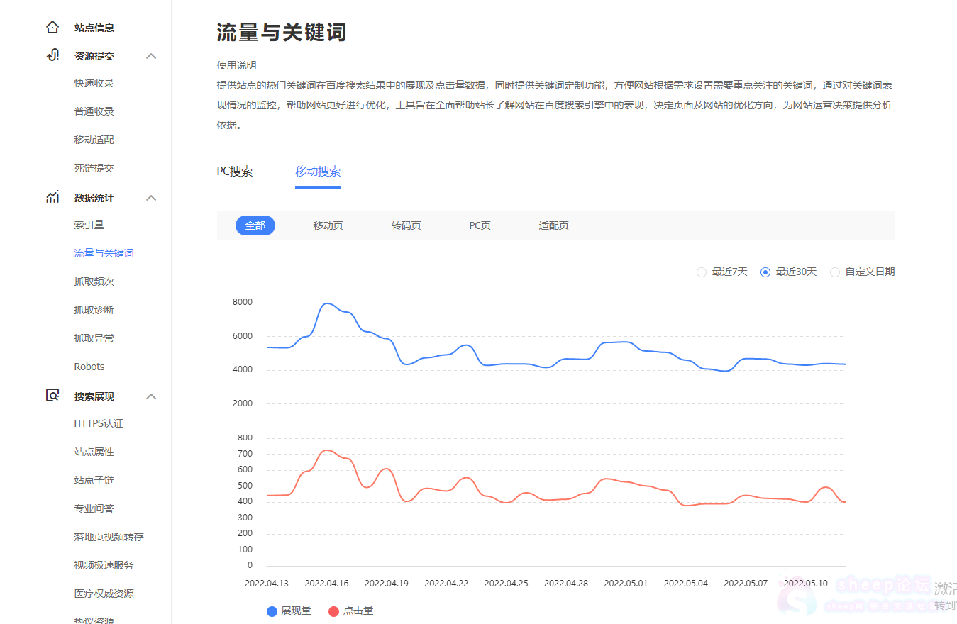Click the home icon beside 站点信息
Screen dimensions: 957x624
click(x=52, y=28)
